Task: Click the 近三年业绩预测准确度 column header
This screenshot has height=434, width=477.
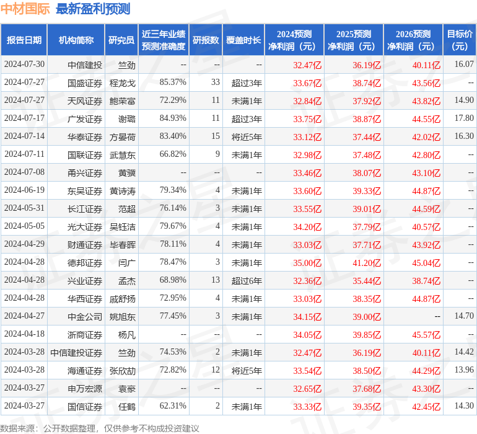Action: click(164, 40)
